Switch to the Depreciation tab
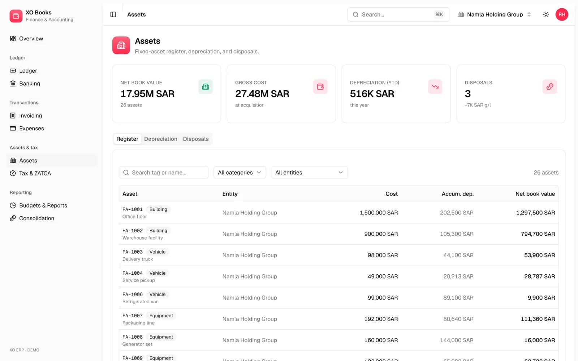The image size is (578, 361). pos(161,139)
